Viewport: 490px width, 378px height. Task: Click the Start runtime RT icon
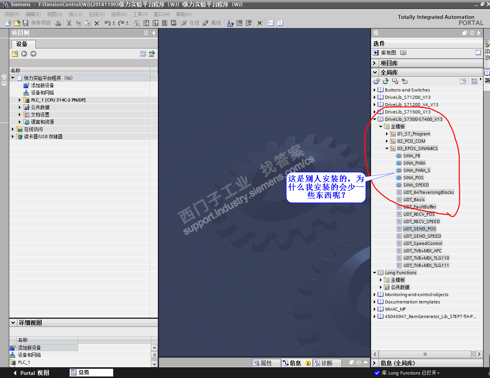coord(174,23)
